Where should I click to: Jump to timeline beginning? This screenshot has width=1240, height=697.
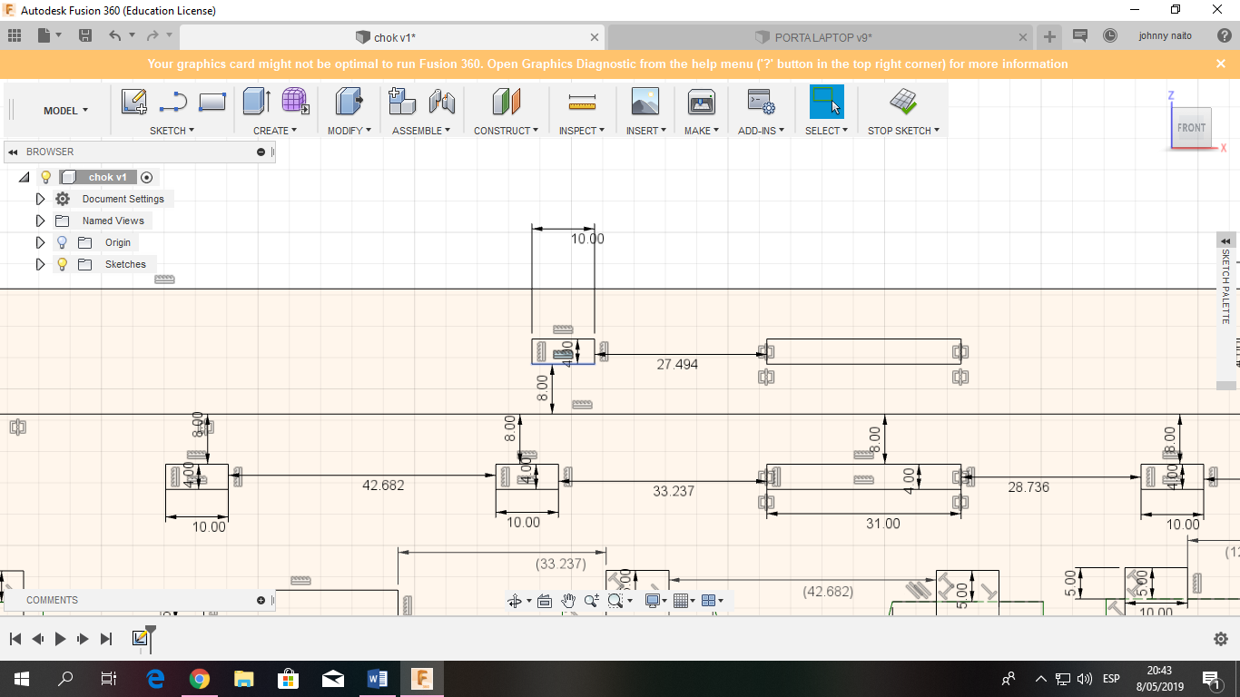click(x=15, y=639)
